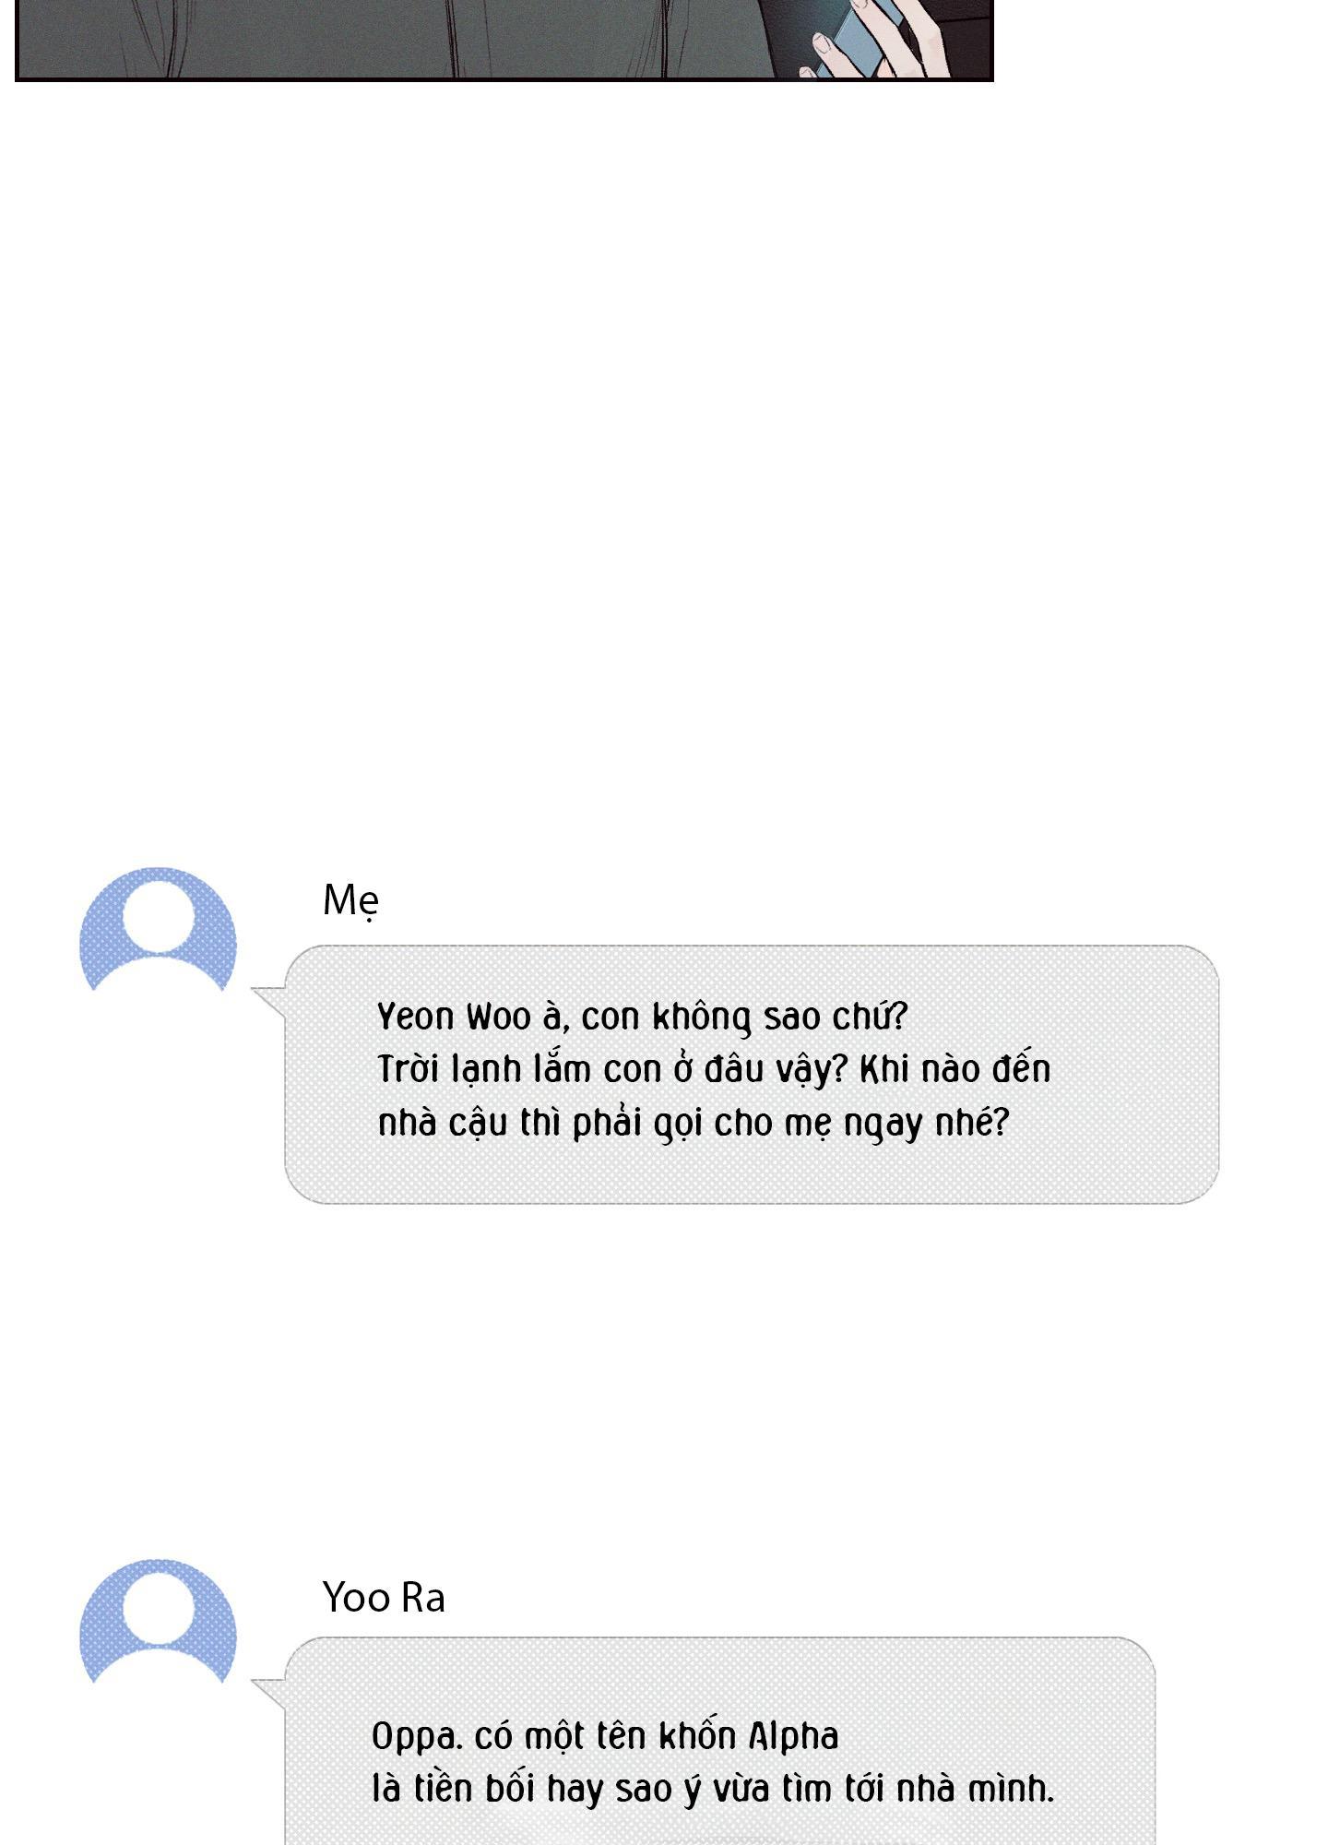Open the contact name Mẹ
The image size is (1328, 1845).
coord(350,899)
